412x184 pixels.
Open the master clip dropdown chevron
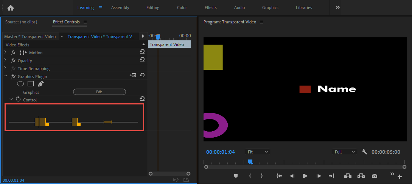(62, 36)
